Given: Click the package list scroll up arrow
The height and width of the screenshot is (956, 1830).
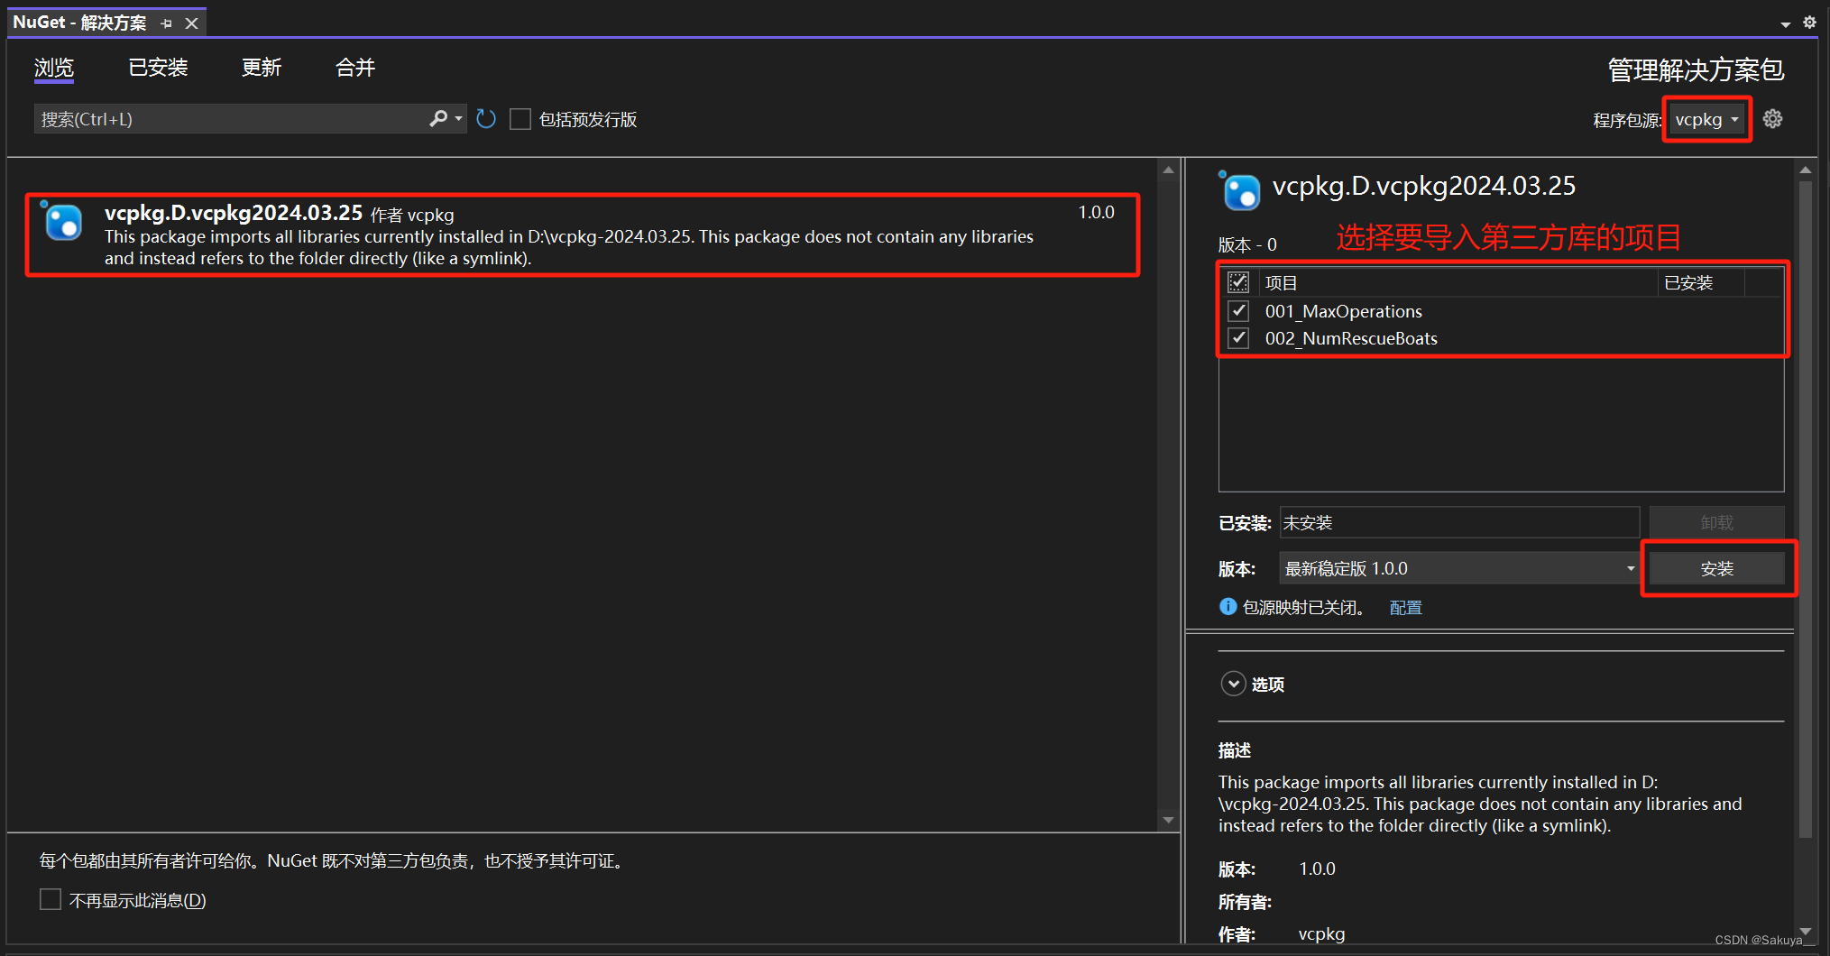Looking at the screenshot, I should click(x=1168, y=170).
